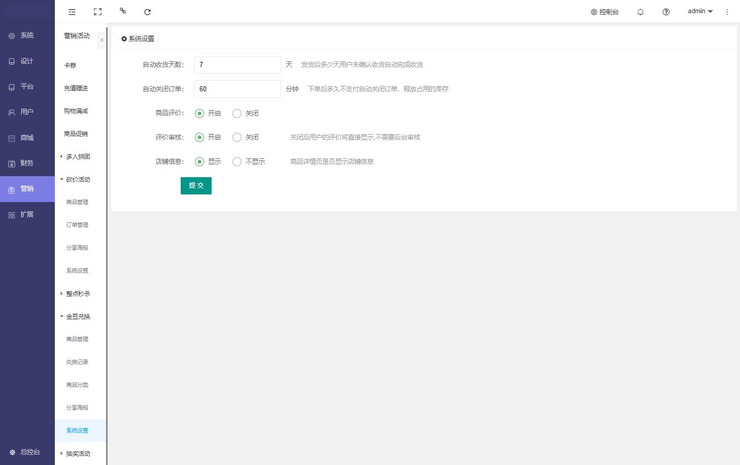The width and height of the screenshot is (740, 465).
Task: Toggle fullscreen mode icon
Action: pyautogui.click(x=97, y=12)
